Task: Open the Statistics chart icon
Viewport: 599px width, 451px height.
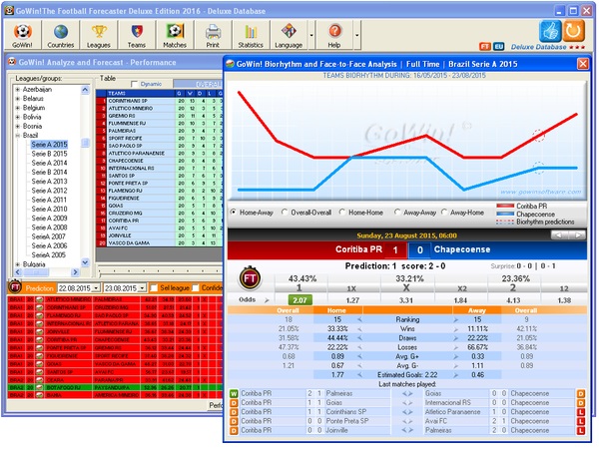Action: click(251, 35)
